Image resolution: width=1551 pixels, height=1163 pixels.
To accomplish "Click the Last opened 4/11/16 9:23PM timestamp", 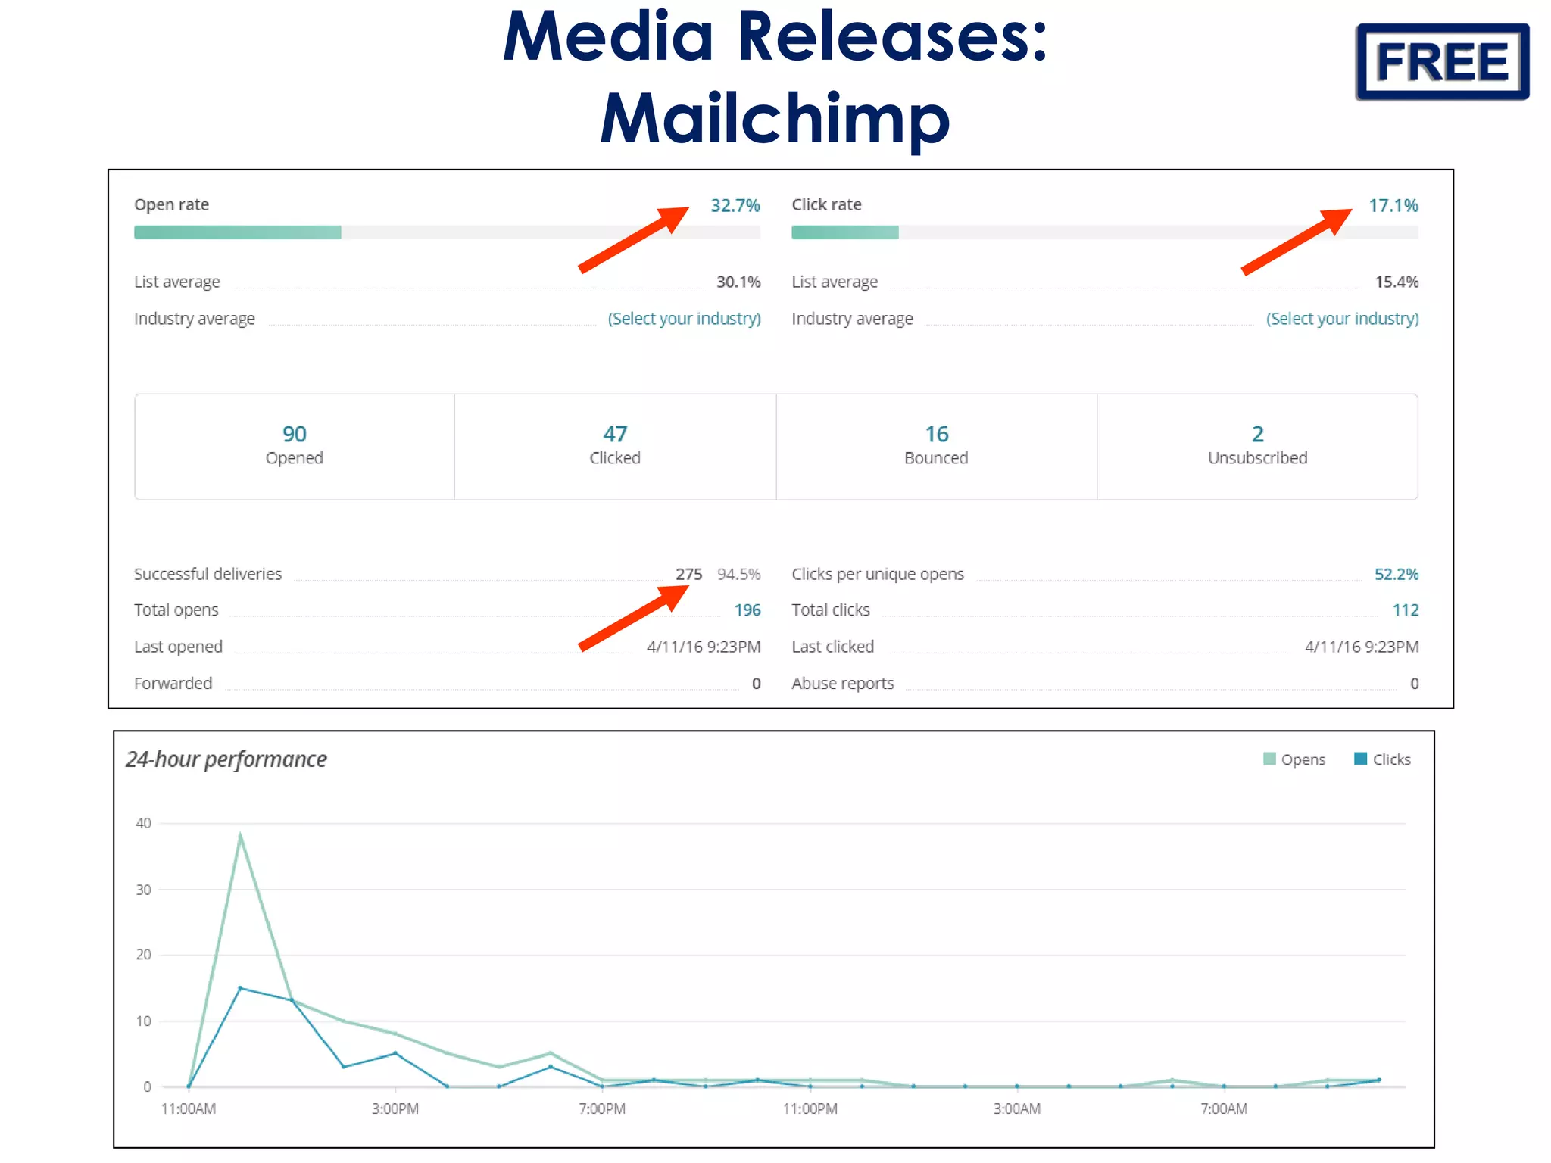I will pos(704,647).
